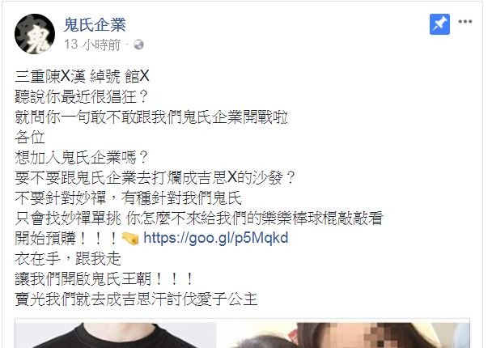Click the line mentioning 樂樂棒球棍
The height and width of the screenshot is (348, 492).
point(199,218)
